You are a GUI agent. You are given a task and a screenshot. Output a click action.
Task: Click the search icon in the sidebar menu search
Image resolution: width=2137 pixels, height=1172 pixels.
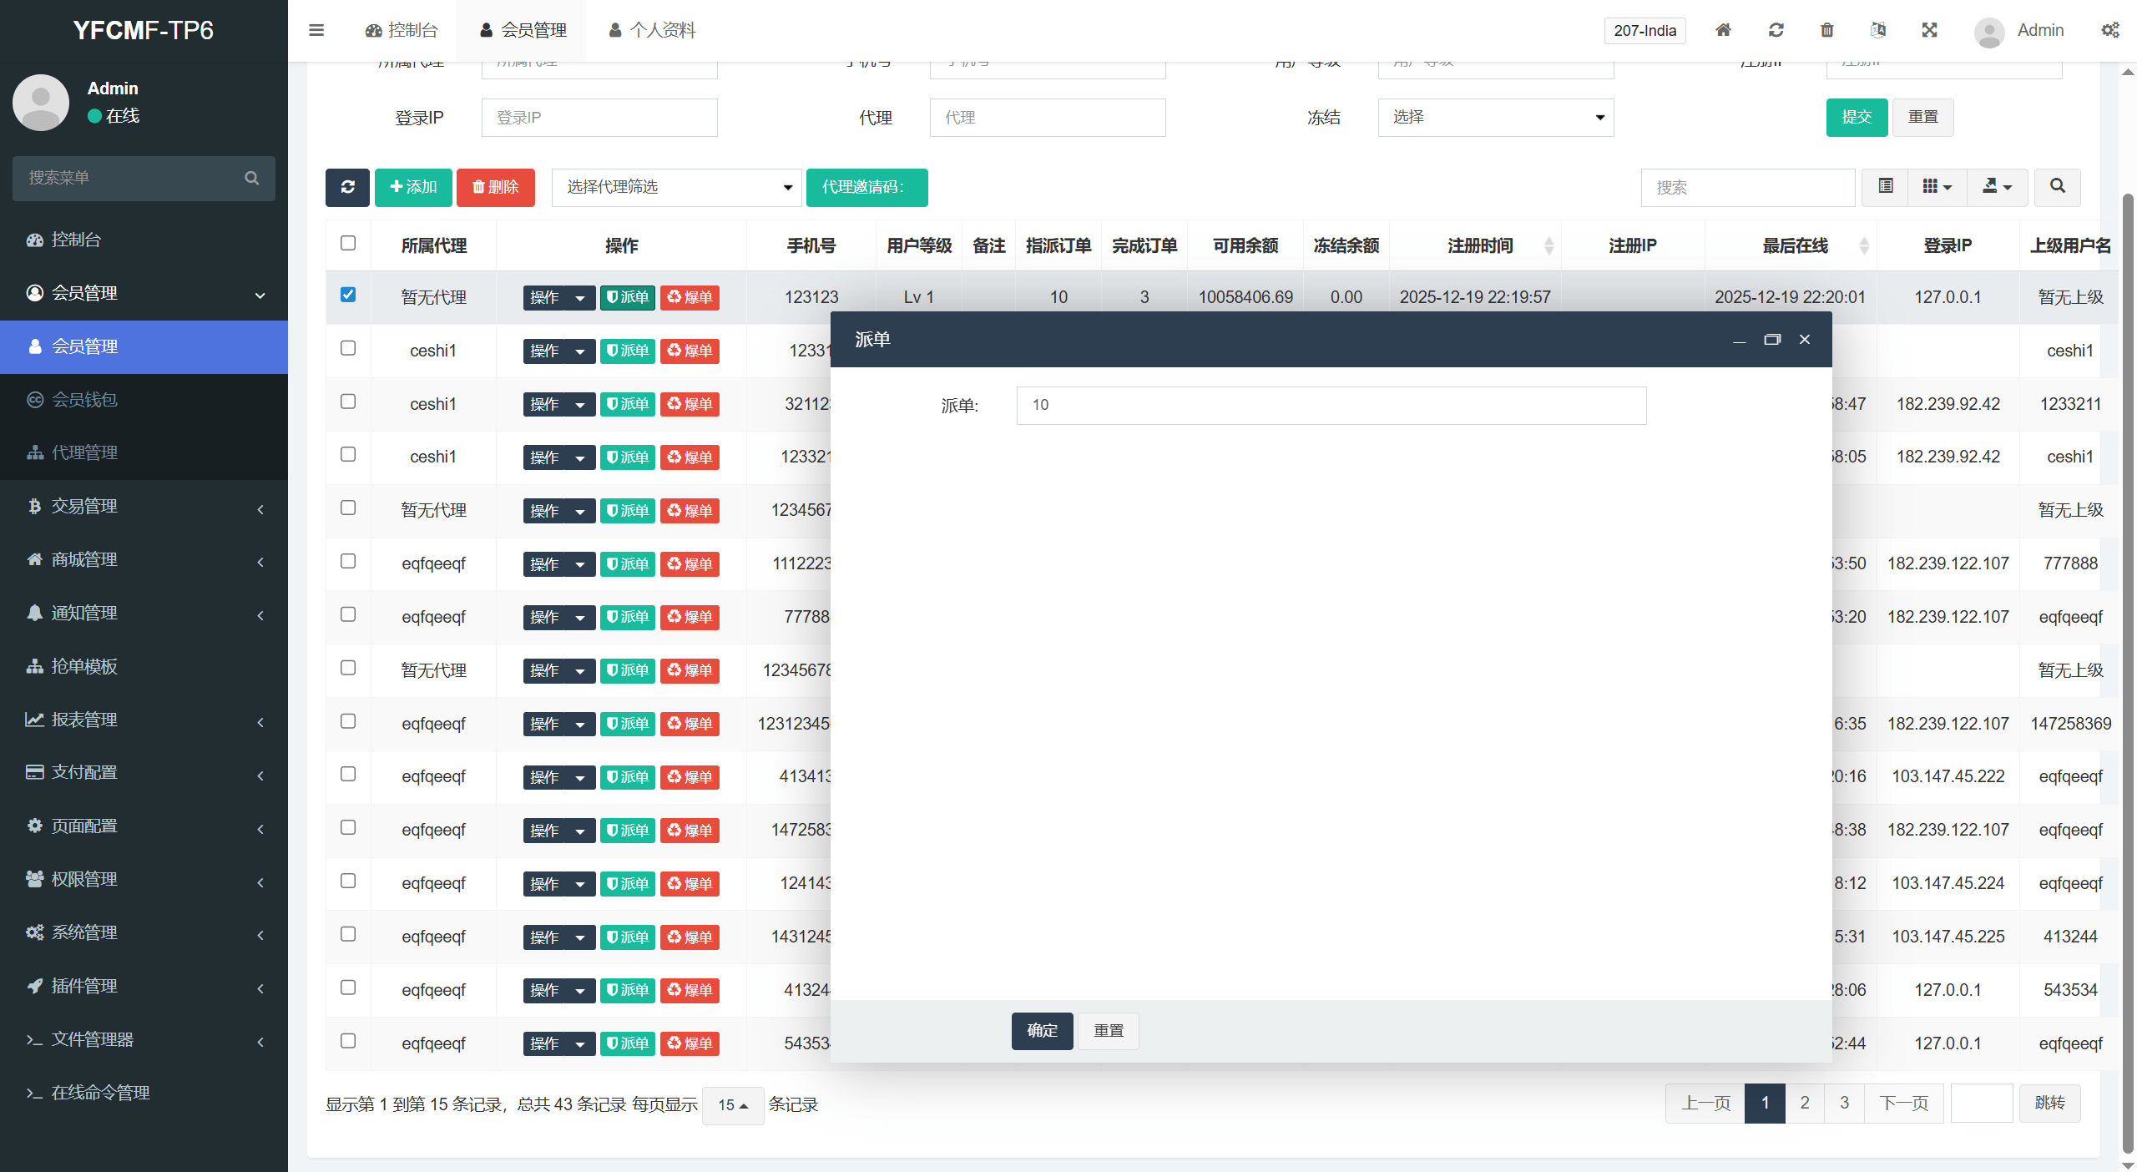[x=251, y=178]
